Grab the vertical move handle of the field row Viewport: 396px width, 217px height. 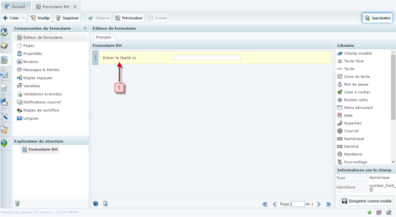click(95, 58)
